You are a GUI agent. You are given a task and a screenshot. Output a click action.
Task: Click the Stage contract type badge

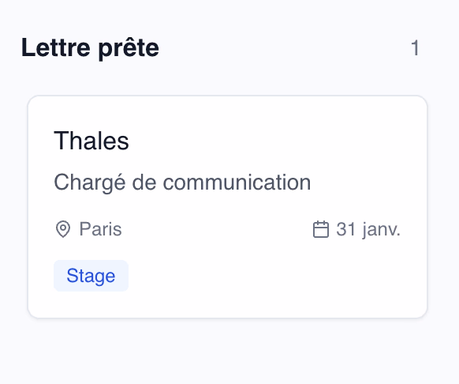tap(91, 276)
